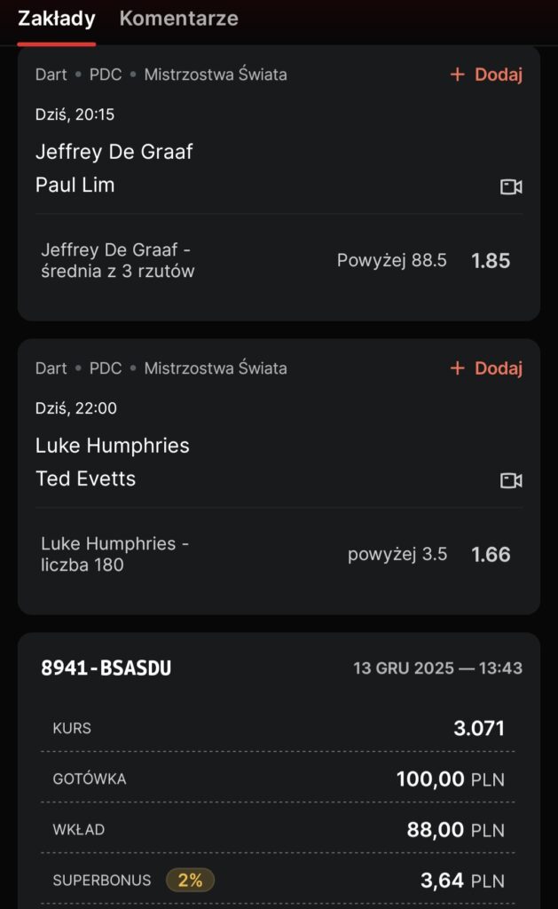This screenshot has height=909, width=558.
Task: Tap the 2% Superbonus badge
Action: [x=190, y=881]
